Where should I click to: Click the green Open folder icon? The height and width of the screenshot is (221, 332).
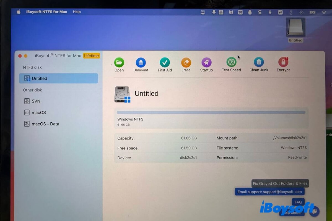(x=119, y=62)
